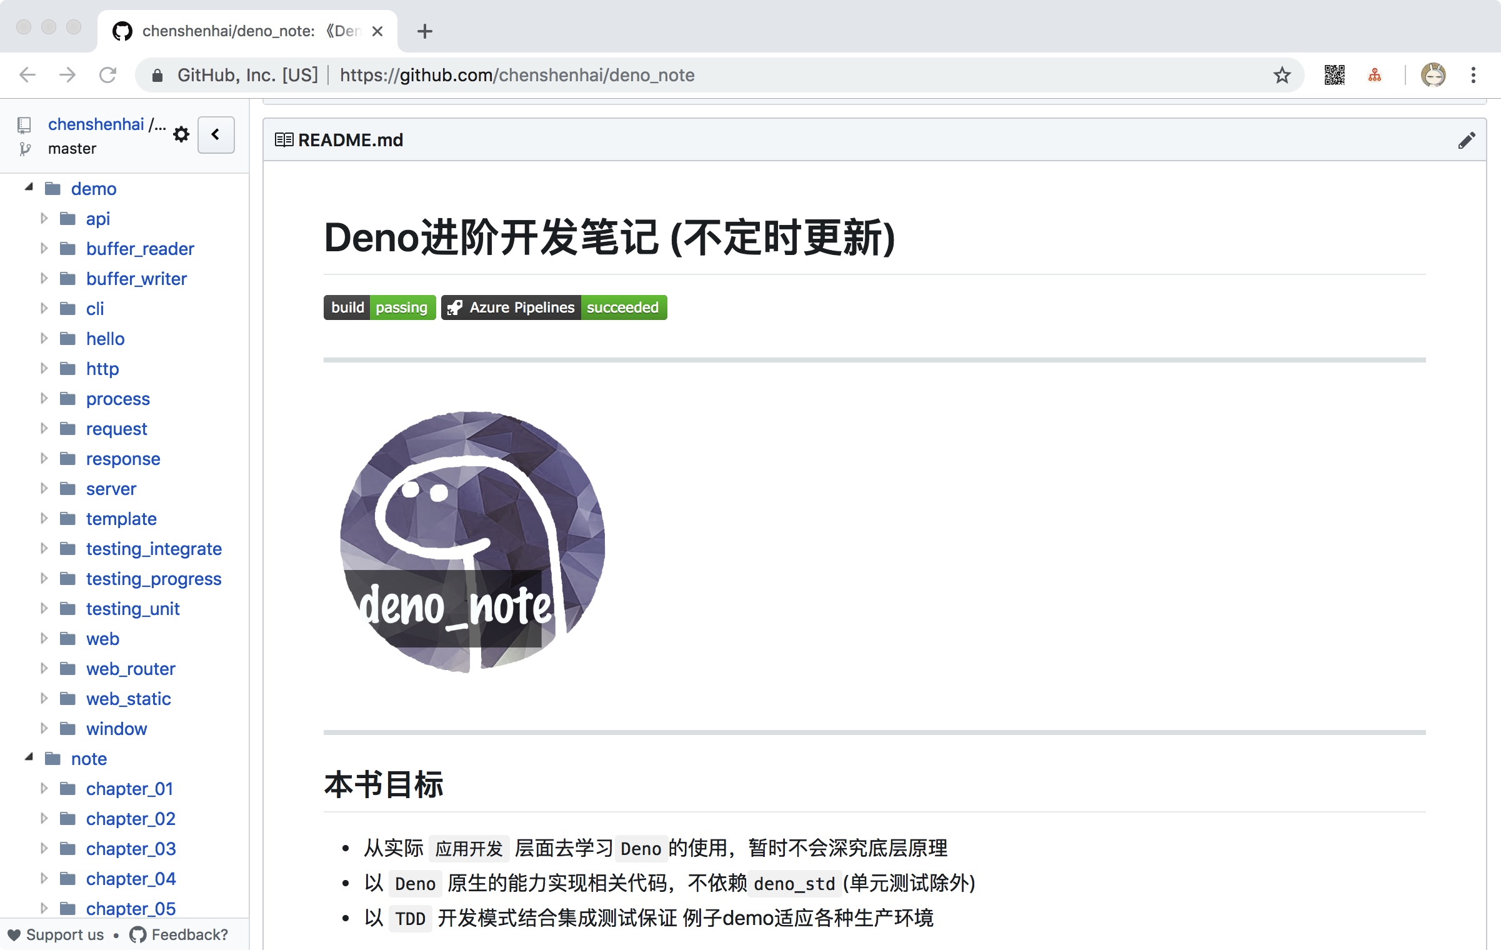
Task: Expand the chapter_01 folder arrow
Action: (x=44, y=789)
